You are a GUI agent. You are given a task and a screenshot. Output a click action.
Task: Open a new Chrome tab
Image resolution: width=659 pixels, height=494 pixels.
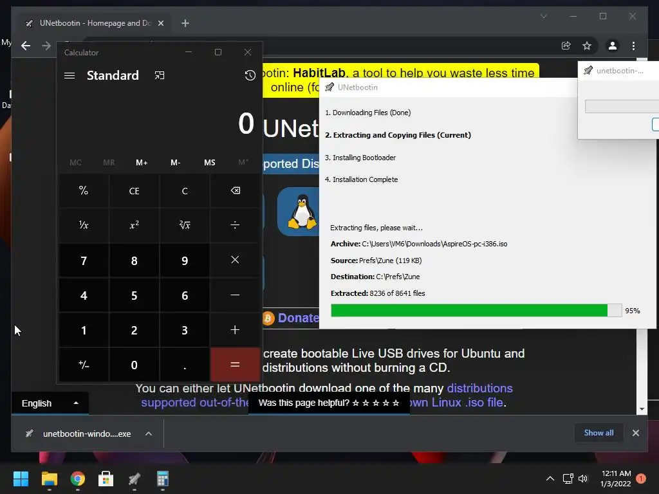pos(185,23)
